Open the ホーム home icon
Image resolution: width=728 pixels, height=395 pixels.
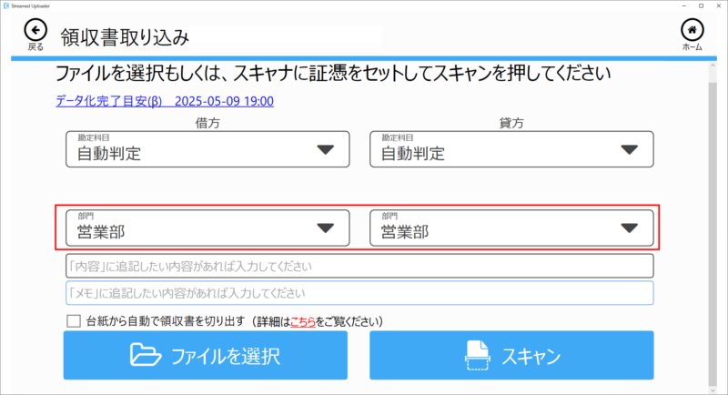pos(693,30)
